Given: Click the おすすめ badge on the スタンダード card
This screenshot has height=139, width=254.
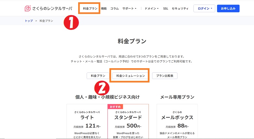Looking at the screenshot, I should [x=115, y=107].
